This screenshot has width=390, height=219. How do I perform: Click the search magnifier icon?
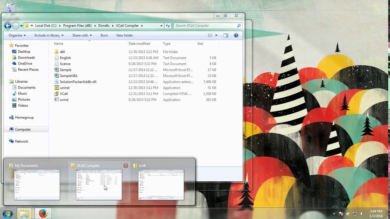tap(239, 26)
